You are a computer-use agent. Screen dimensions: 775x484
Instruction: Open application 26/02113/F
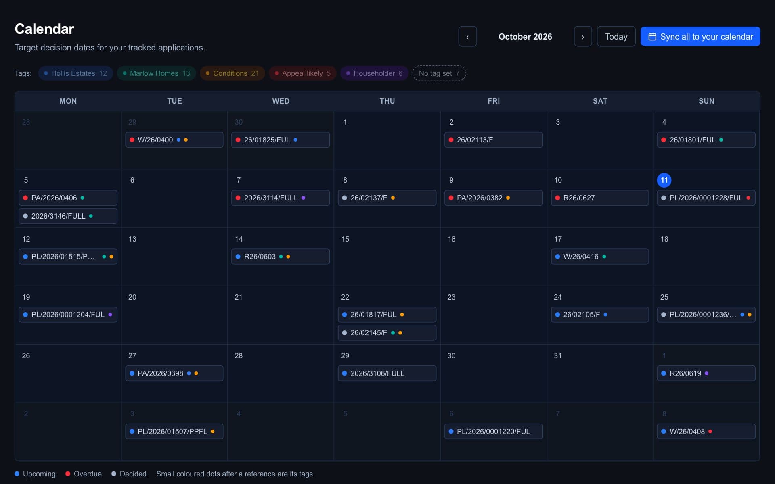click(x=494, y=140)
